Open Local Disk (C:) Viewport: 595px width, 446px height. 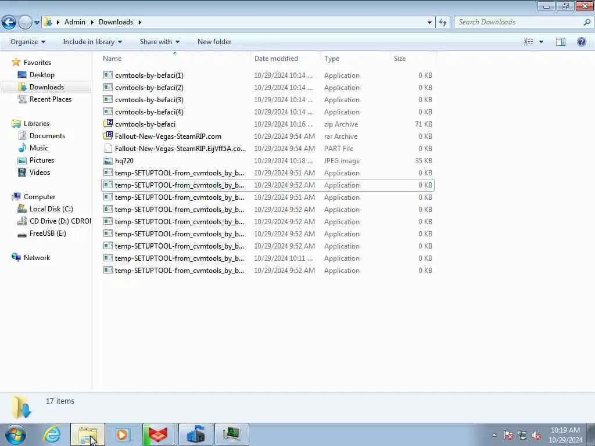(x=51, y=209)
